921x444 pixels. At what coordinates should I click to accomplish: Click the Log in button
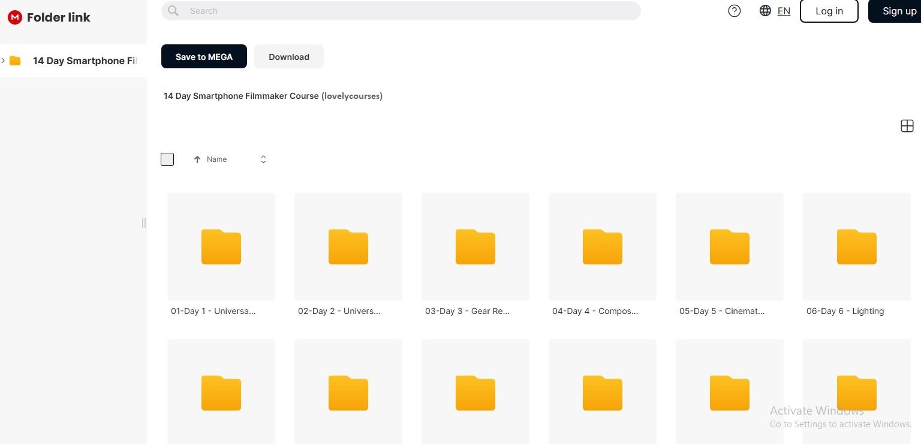click(x=829, y=11)
